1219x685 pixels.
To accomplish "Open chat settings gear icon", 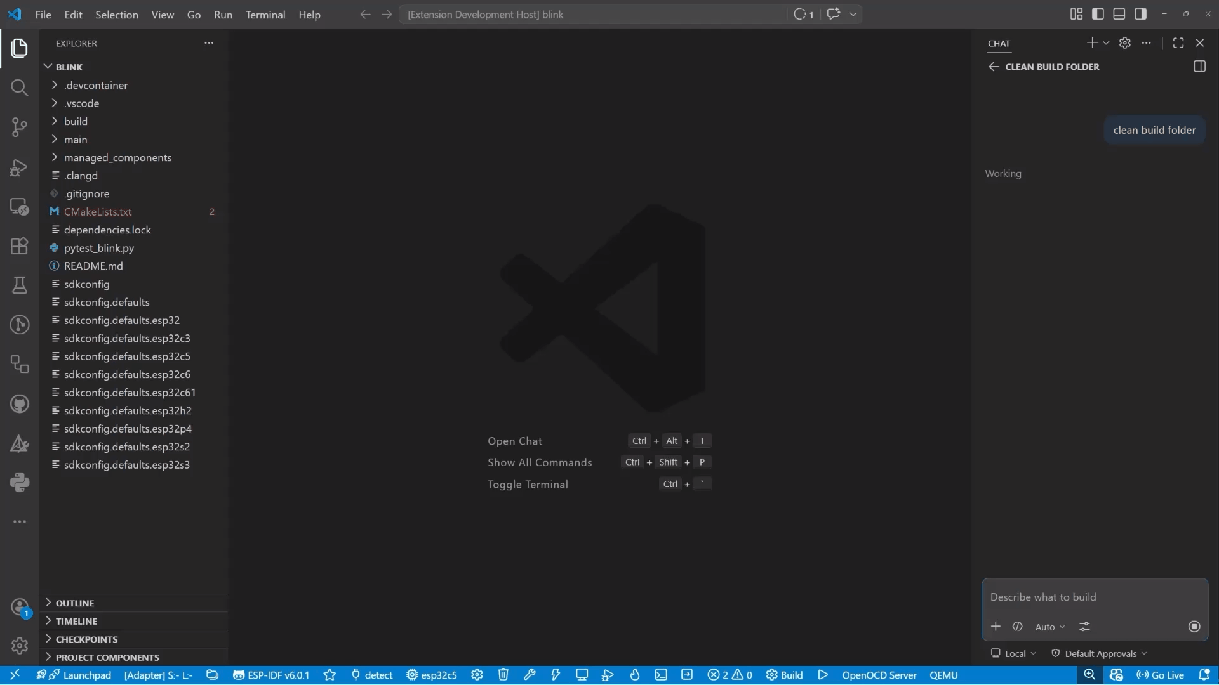I will tap(1125, 43).
